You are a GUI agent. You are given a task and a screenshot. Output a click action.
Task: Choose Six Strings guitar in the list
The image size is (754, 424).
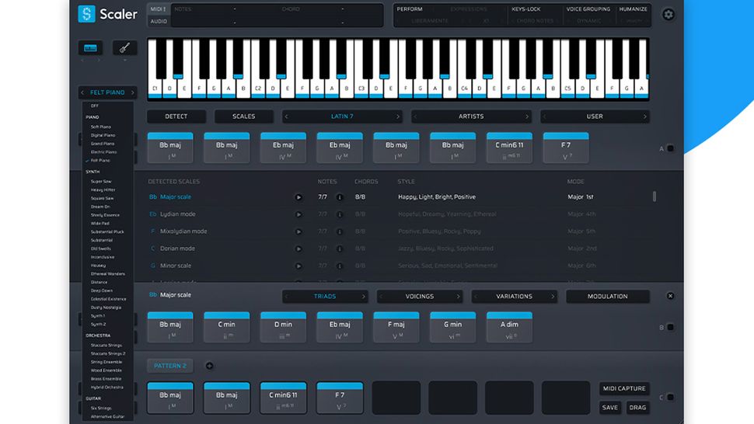pyautogui.click(x=101, y=408)
